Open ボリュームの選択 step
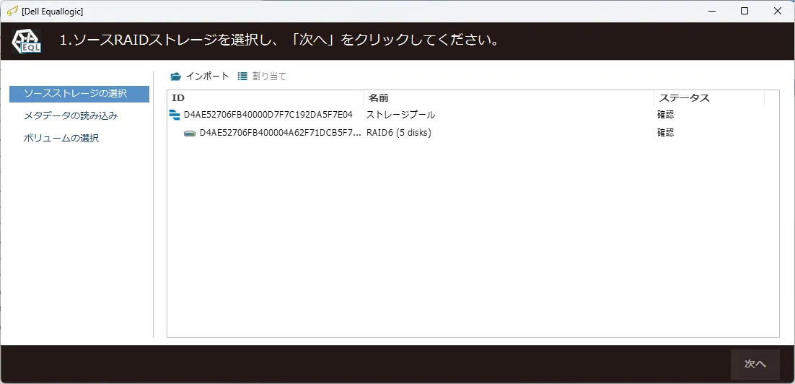Image resolution: width=795 pixels, height=384 pixels. click(61, 138)
